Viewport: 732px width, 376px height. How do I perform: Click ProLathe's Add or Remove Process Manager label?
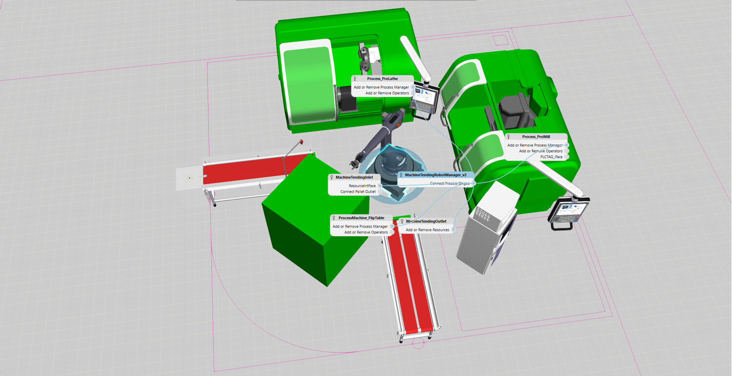pos(381,87)
